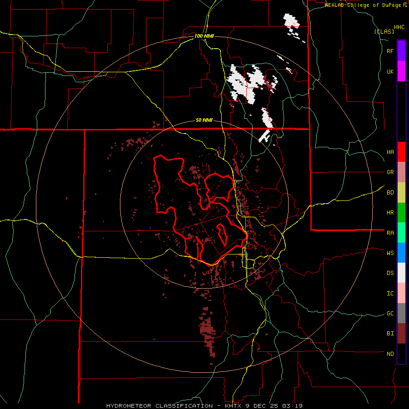Screen dimensions: 409x409
Task: Select the DS dry snow white swatch
Action: click(401, 273)
